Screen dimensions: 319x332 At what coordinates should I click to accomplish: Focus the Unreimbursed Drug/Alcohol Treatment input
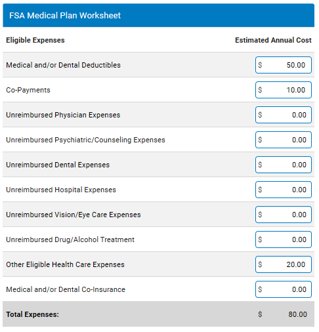click(284, 239)
